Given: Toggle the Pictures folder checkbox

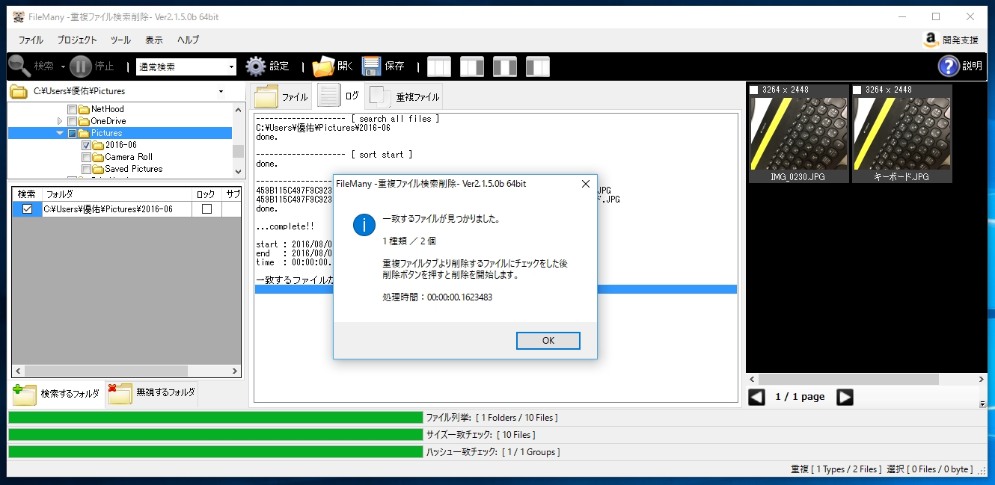Looking at the screenshot, I should pos(73,133).
